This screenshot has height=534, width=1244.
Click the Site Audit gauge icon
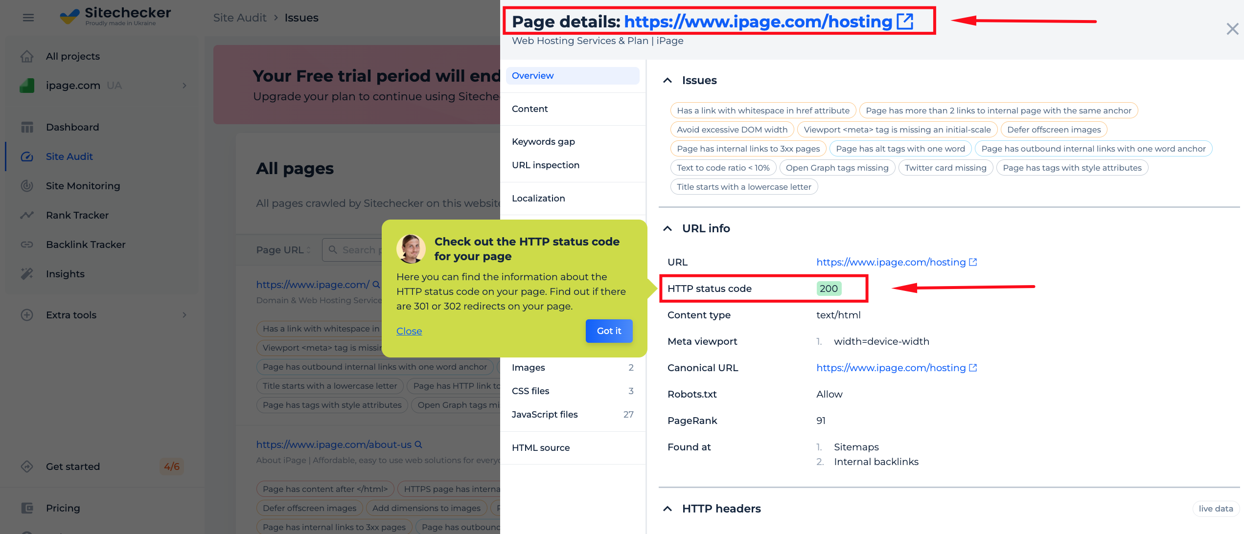(x=27, y=156)
